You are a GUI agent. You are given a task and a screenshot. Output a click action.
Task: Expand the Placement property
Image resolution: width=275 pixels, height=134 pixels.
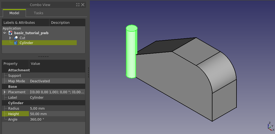[x=5, y=92]
